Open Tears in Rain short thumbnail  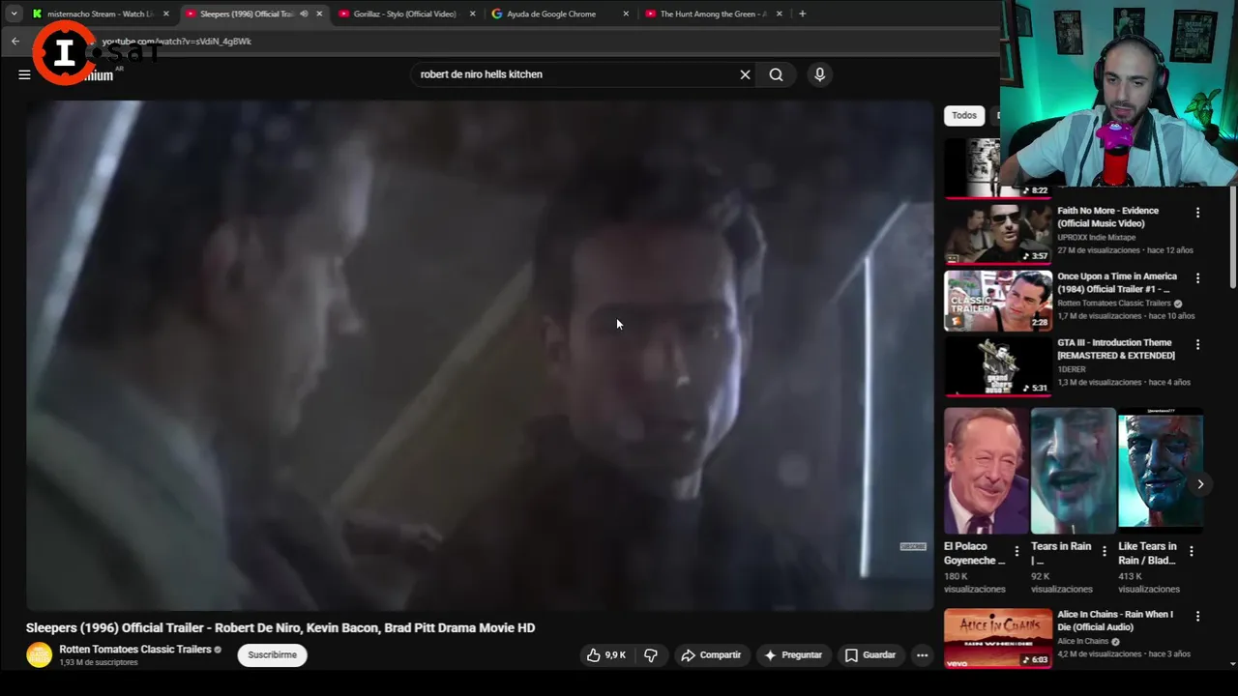point(1074,471)
